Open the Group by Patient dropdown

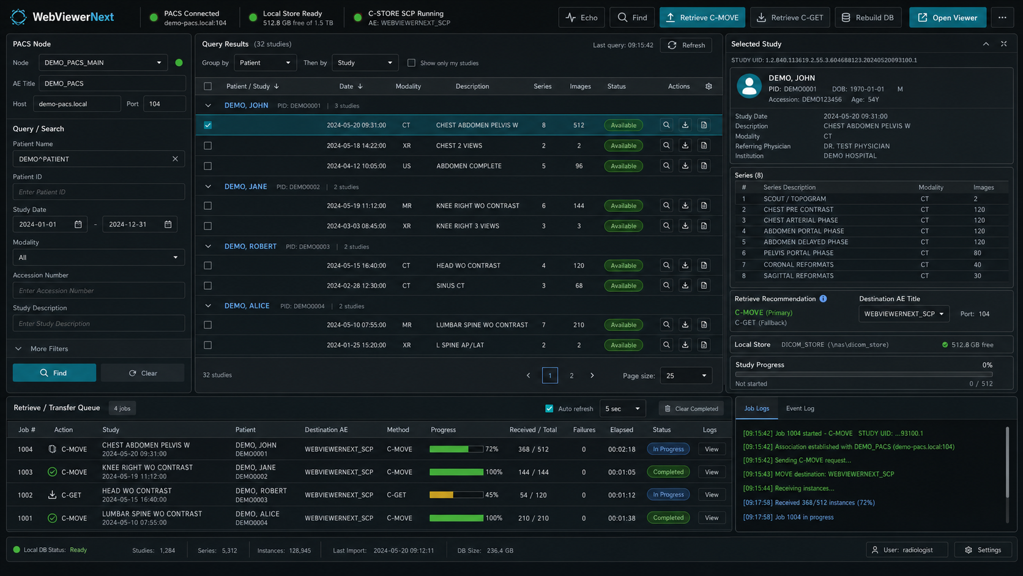pyautogui.click(x=265, y=62)
